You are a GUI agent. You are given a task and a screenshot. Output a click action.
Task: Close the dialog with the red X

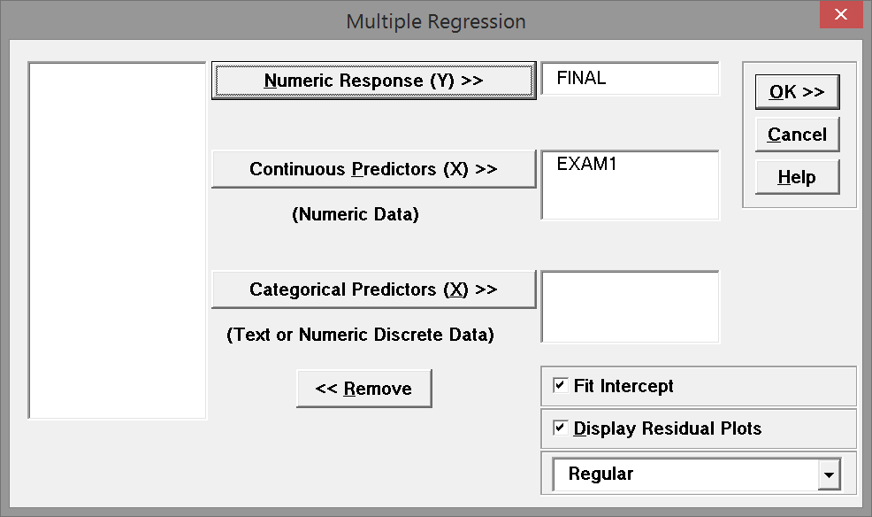coord(839,15)
